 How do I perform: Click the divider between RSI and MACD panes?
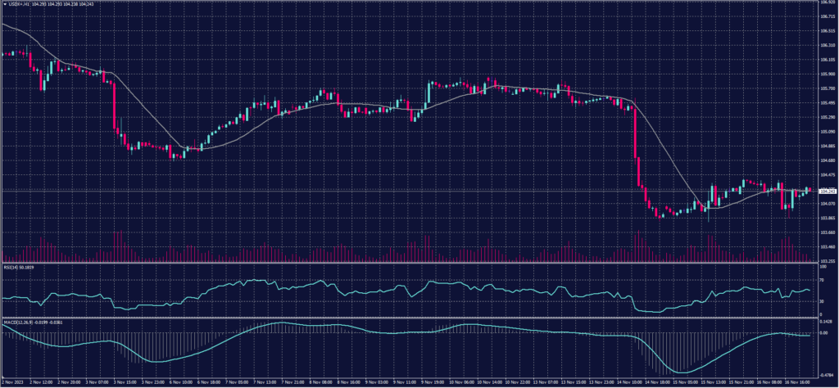(410, 318)
